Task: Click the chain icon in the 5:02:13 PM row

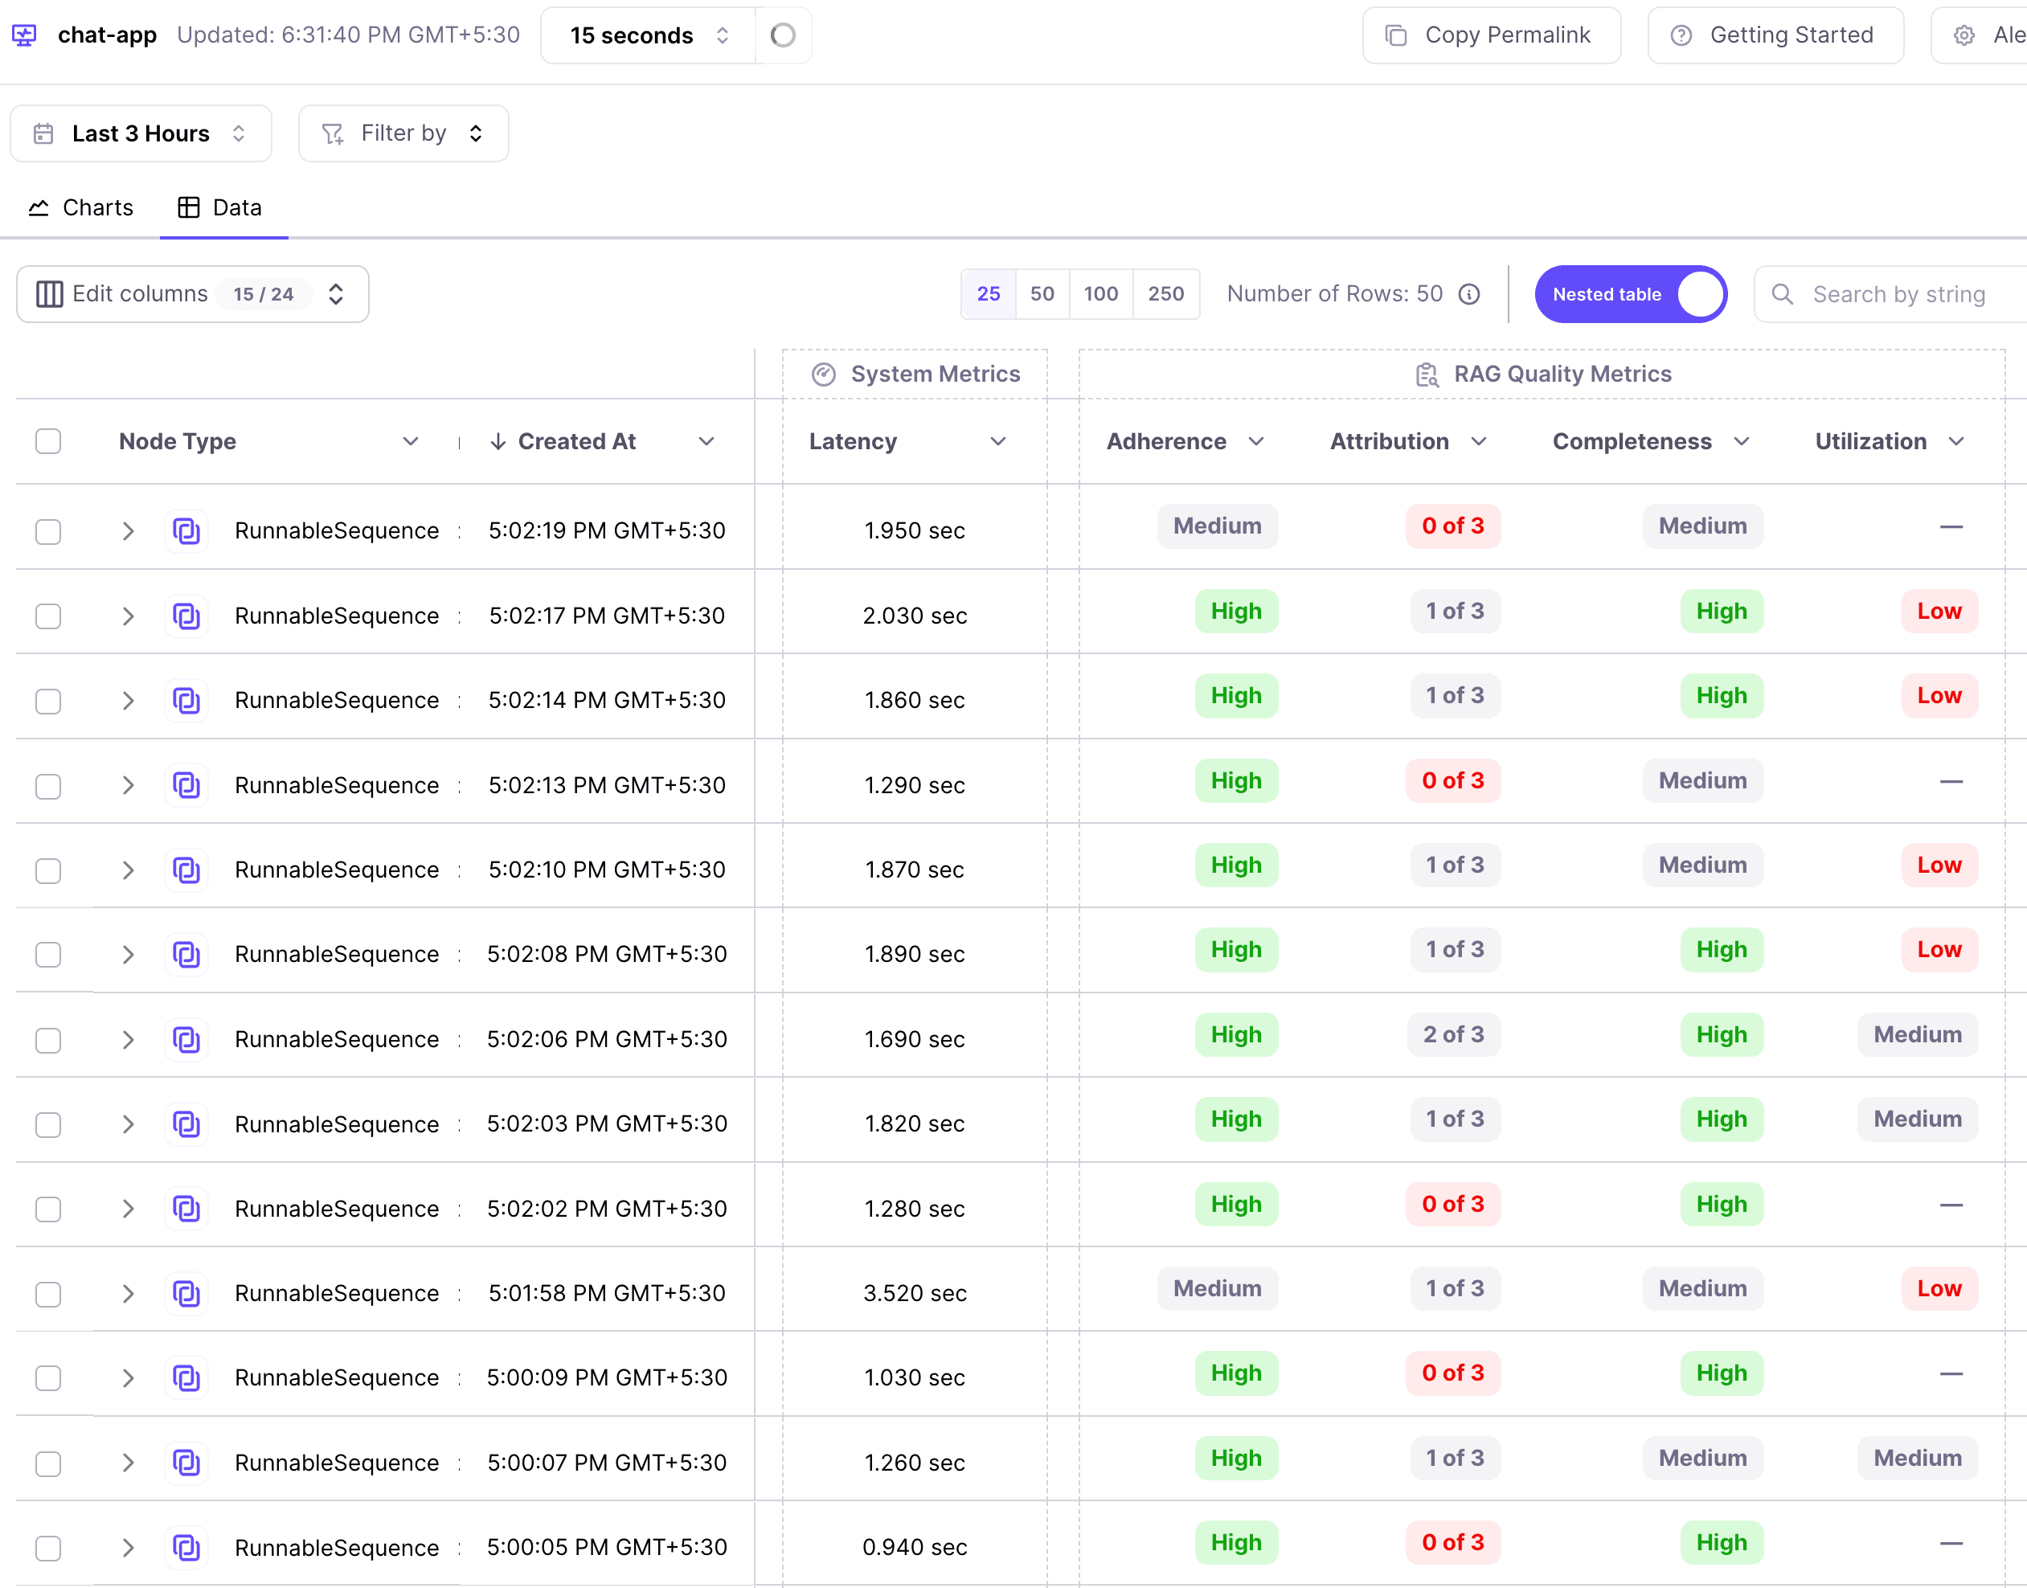Action: click(187, 784)
